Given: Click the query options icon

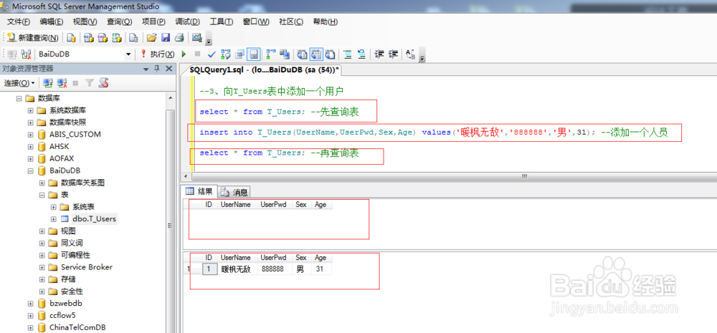Looking at the screenshot, I should [x=239, y=54].
